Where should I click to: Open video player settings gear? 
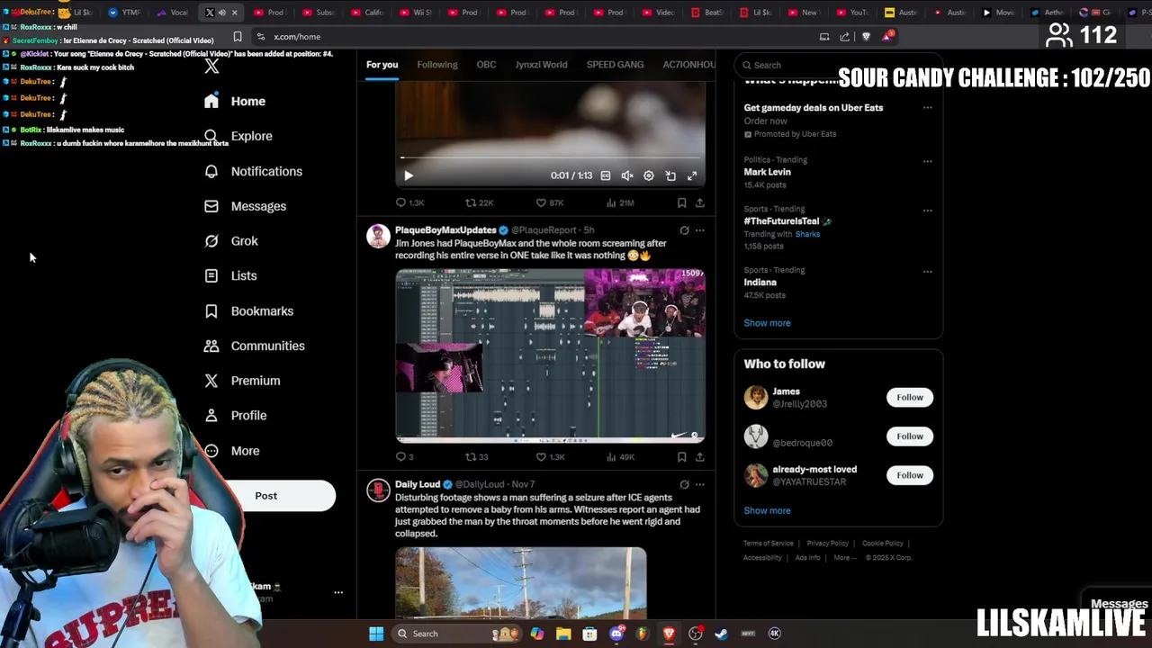coord(649,176)
